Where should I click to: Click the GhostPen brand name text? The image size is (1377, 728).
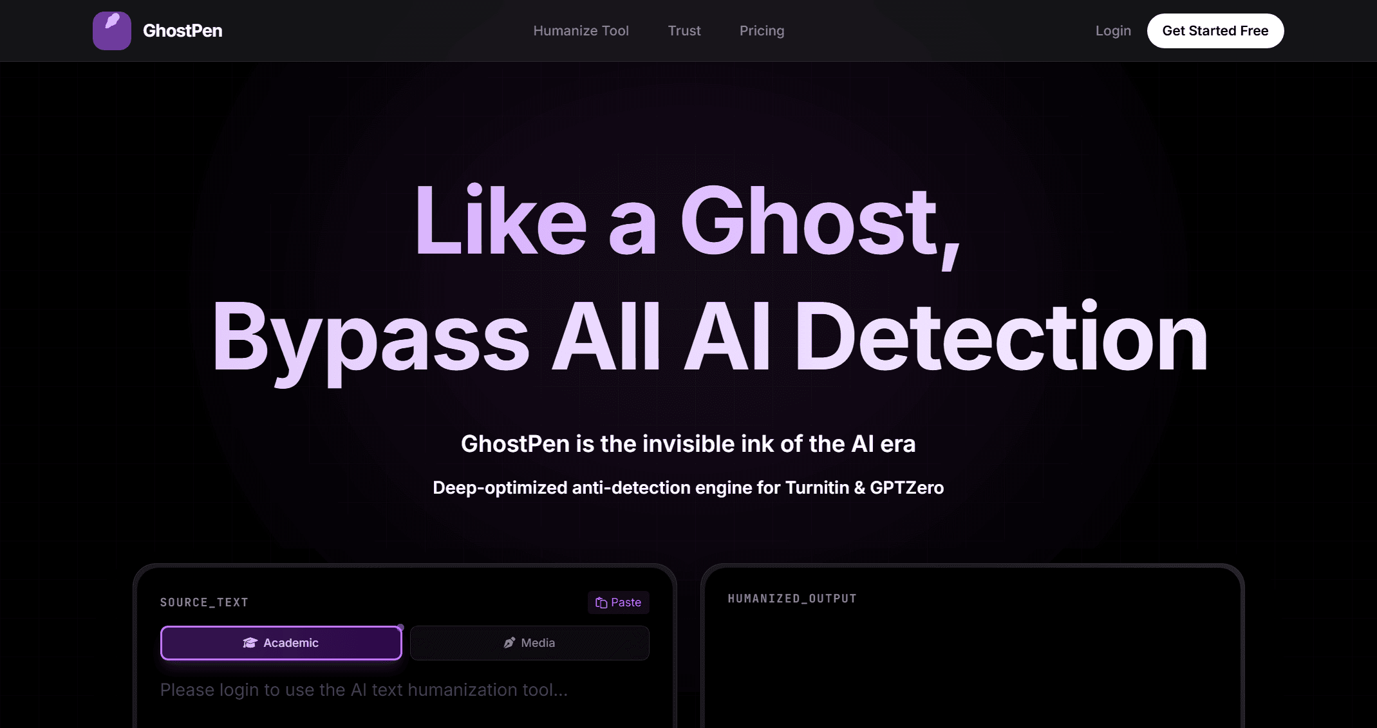tap(182, 31)
